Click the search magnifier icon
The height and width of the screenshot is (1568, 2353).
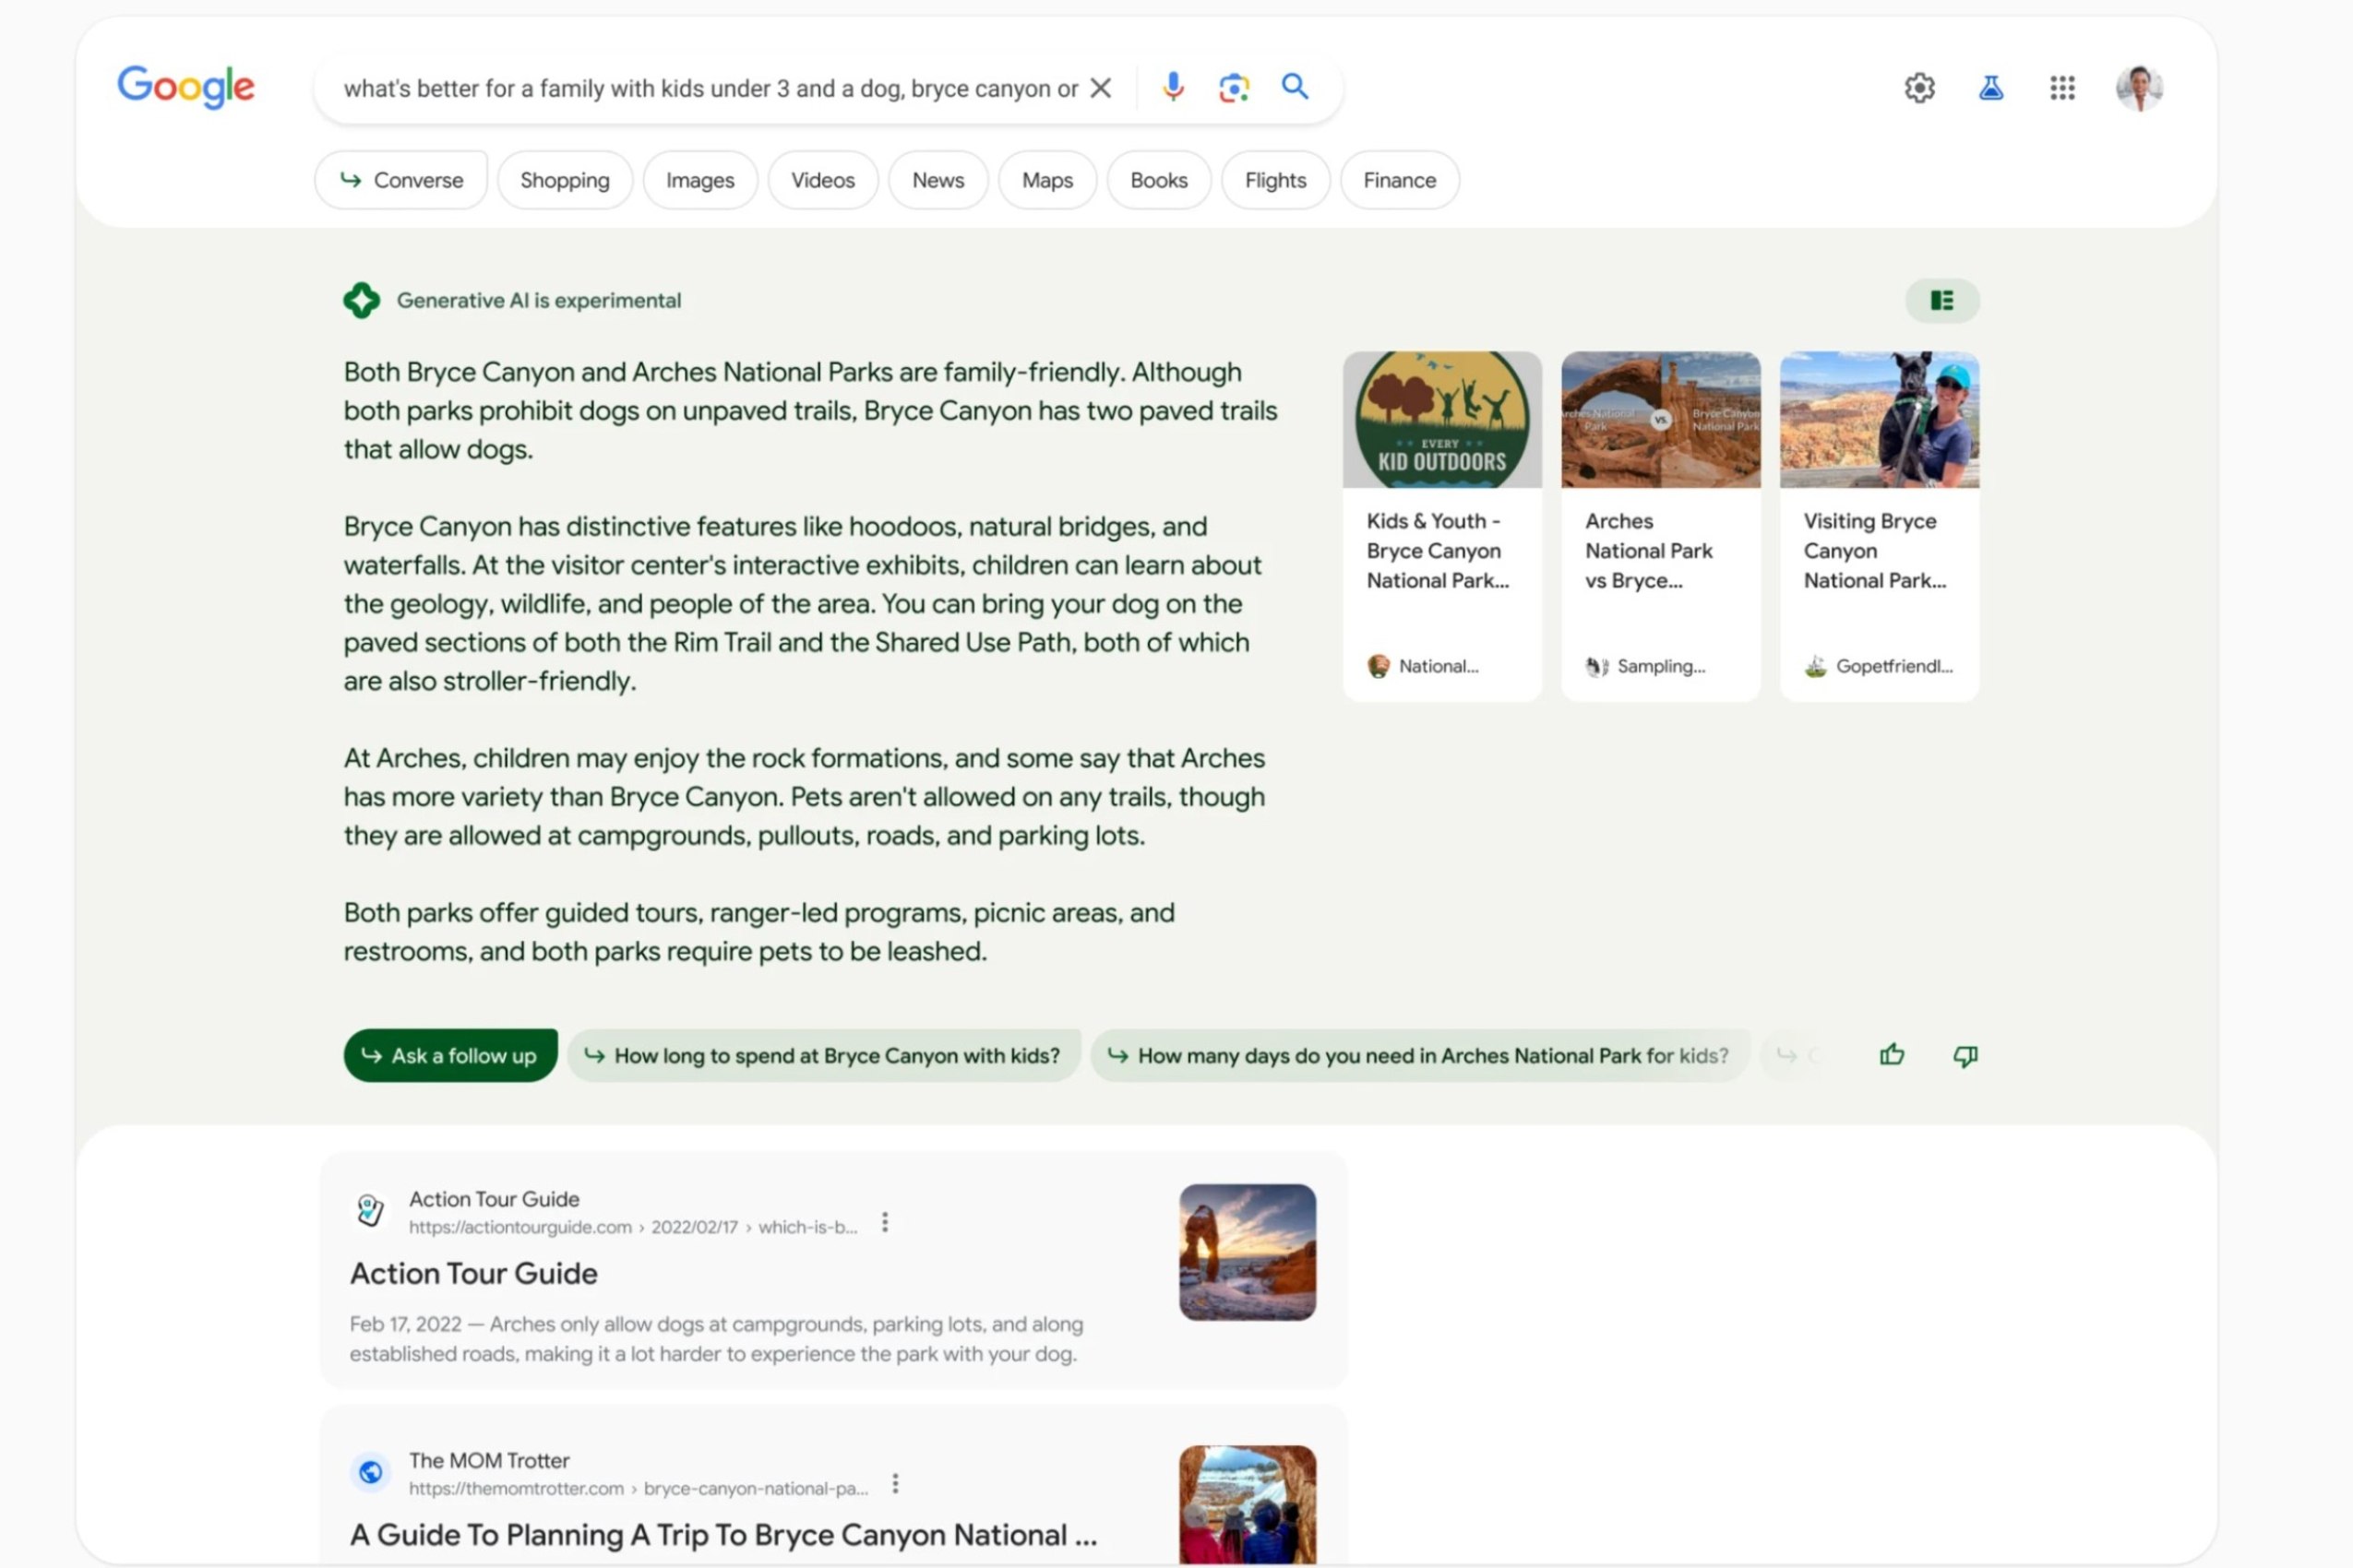(1296, 88)
